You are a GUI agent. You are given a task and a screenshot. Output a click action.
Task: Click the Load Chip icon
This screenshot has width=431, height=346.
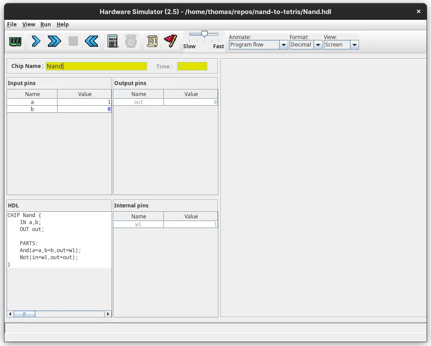(15, 42)
